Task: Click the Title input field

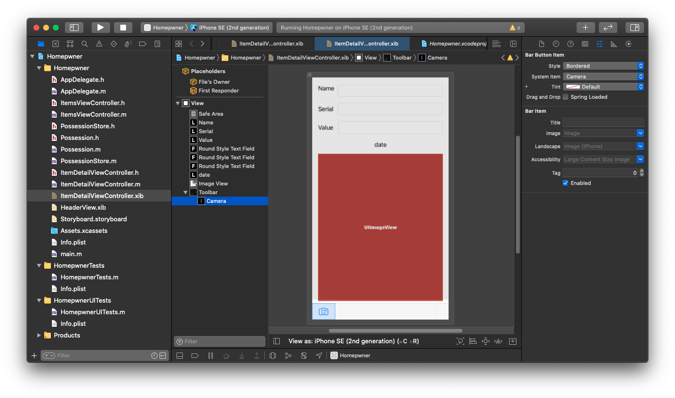Action: click(603, 122)
